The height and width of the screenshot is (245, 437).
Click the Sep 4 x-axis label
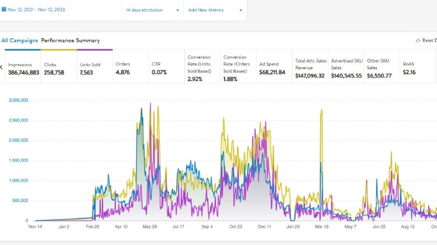207,227
